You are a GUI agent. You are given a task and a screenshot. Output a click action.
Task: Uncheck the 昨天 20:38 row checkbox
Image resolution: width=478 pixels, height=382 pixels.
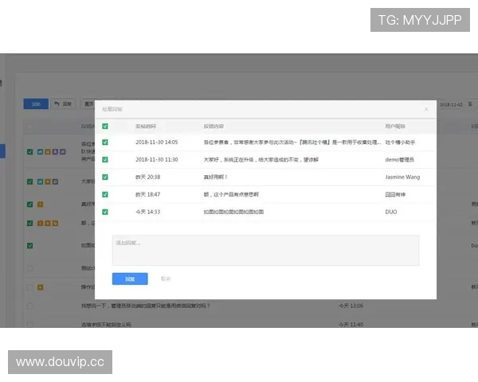[105, 177]
